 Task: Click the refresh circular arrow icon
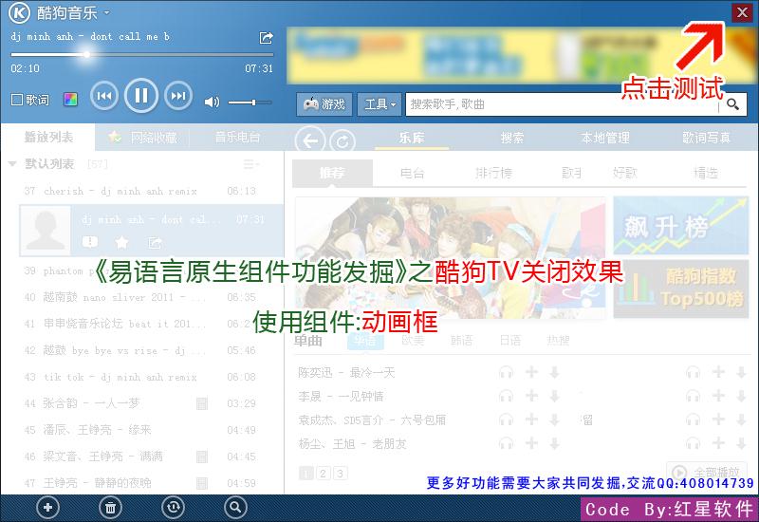tap(342, 141)
